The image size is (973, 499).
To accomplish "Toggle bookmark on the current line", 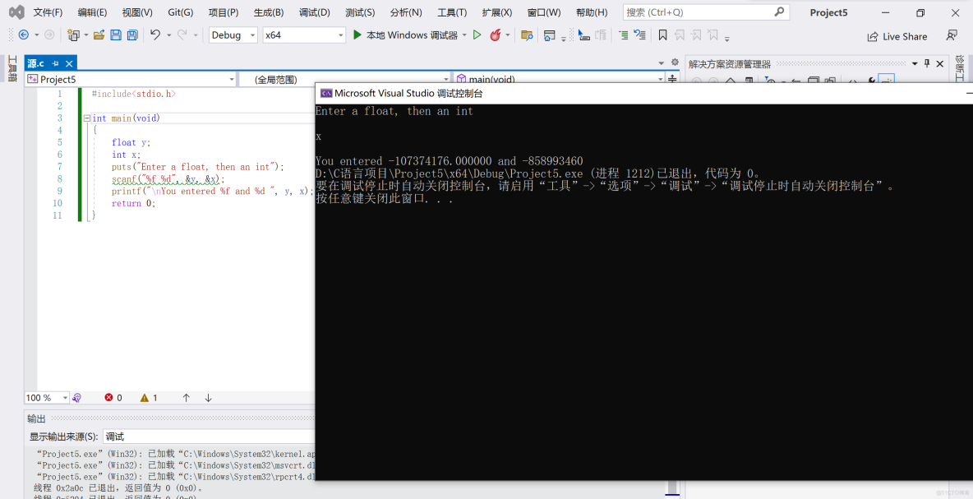I will 662,35.
